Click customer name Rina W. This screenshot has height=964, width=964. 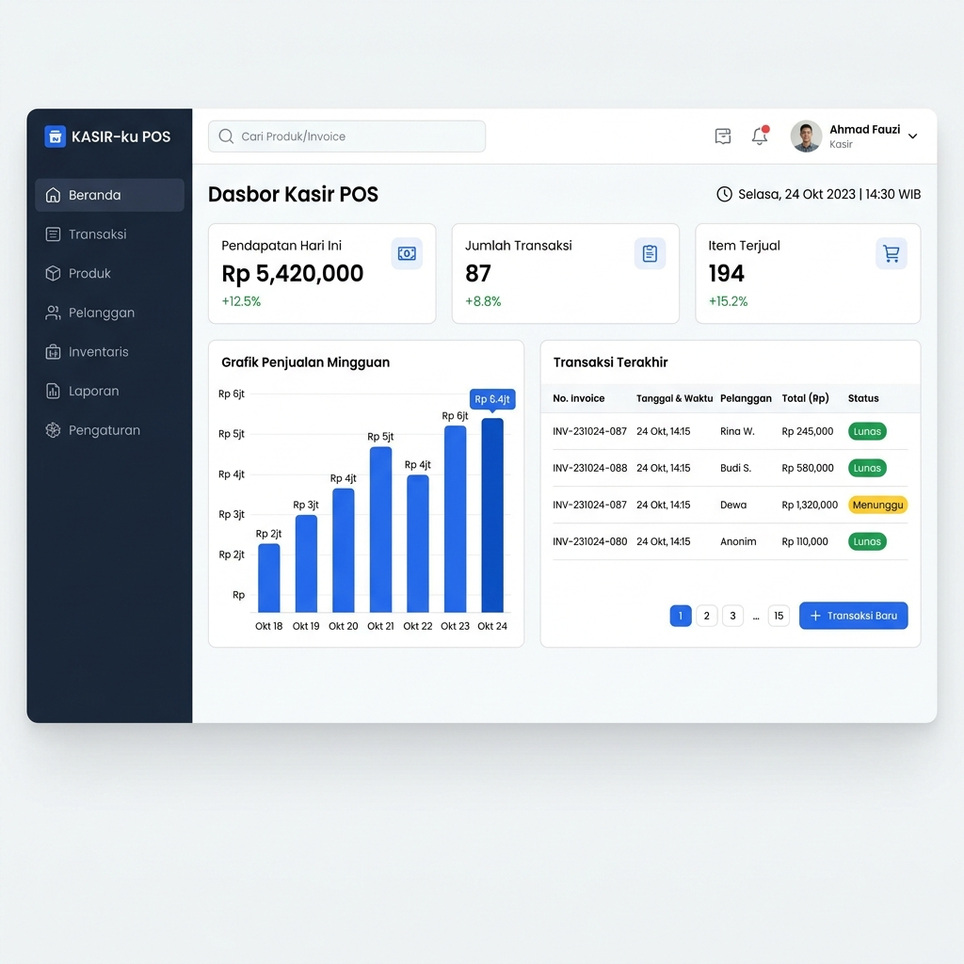pos(737,431)
